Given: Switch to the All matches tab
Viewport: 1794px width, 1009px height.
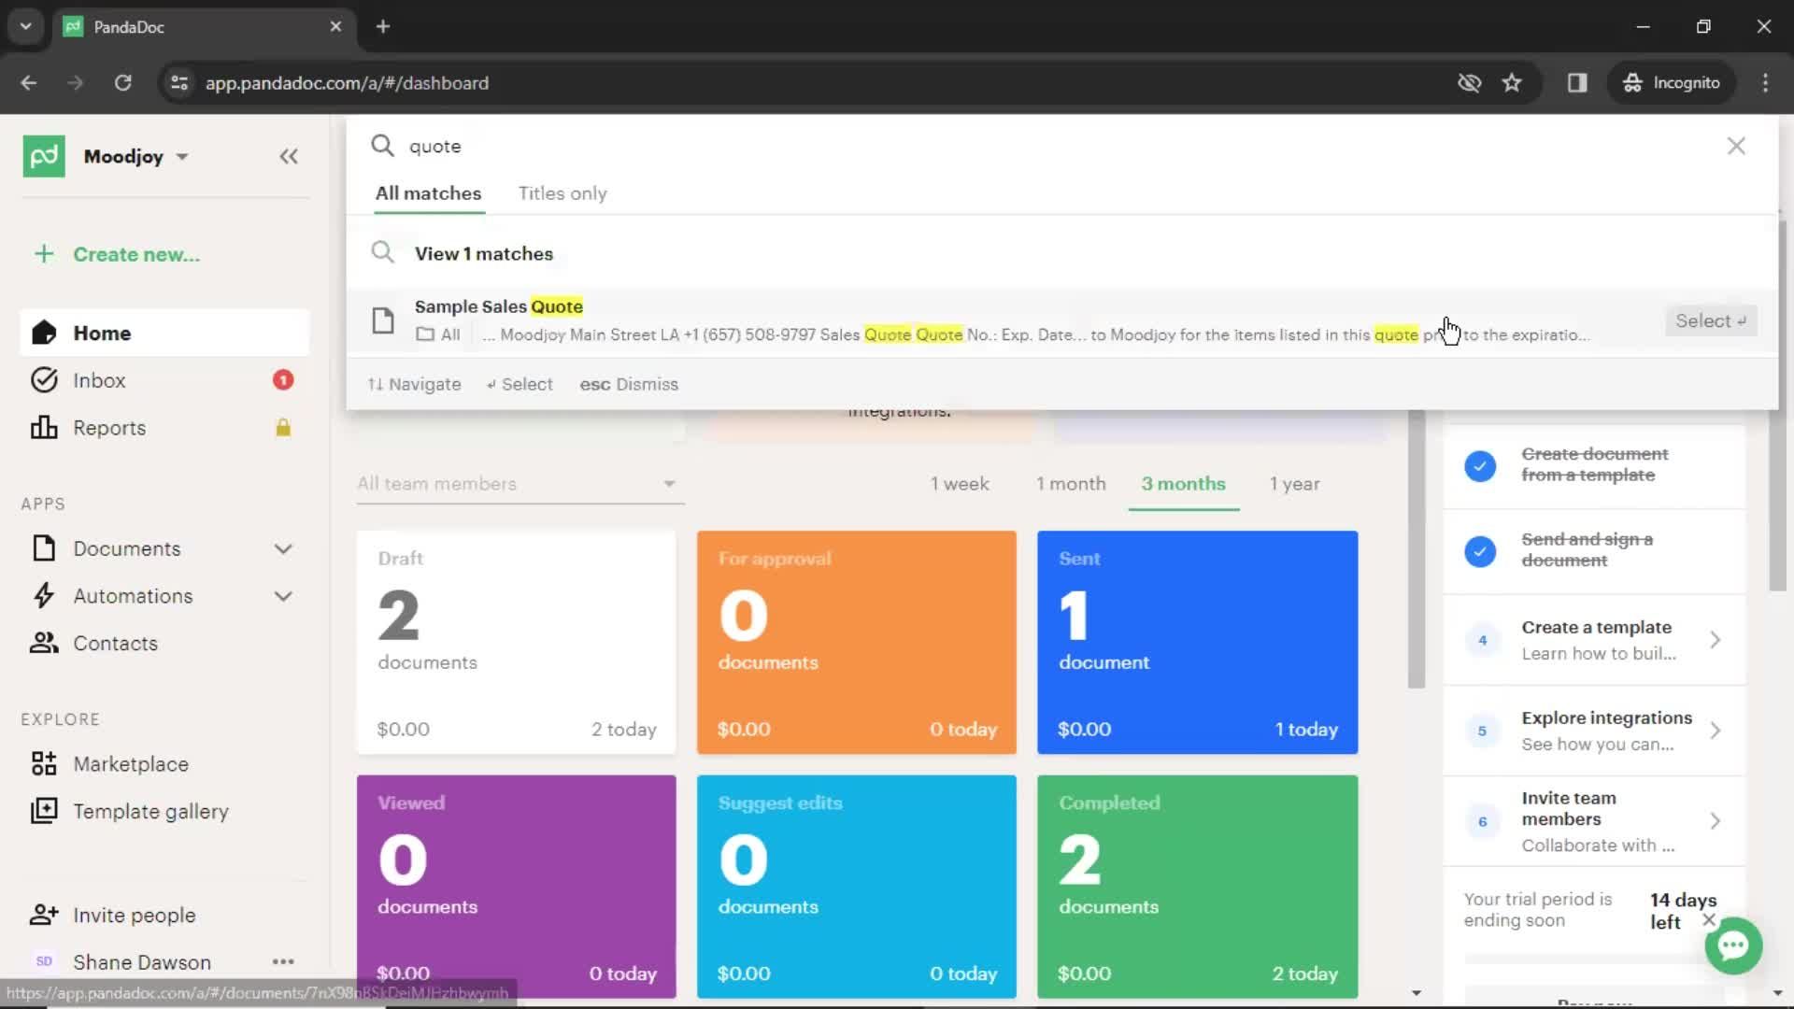Looking at the screenshot, I should click(429, 193).
